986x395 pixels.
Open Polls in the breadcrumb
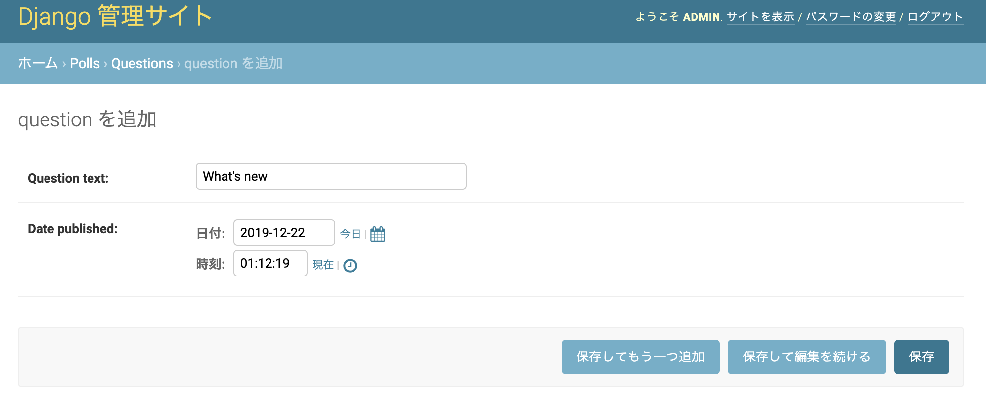click(x=85, y=63)
